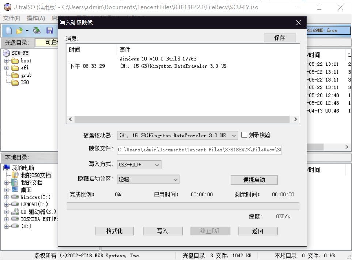Expand 我的文档 node
Screen dimensions: 352x260
click(6, 182)
